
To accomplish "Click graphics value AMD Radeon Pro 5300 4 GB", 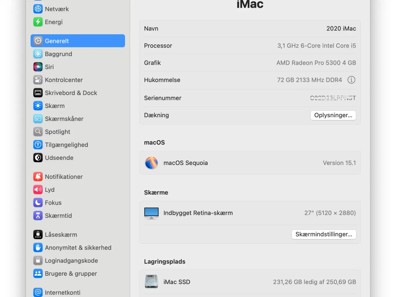I will click(x=316, y=63).
